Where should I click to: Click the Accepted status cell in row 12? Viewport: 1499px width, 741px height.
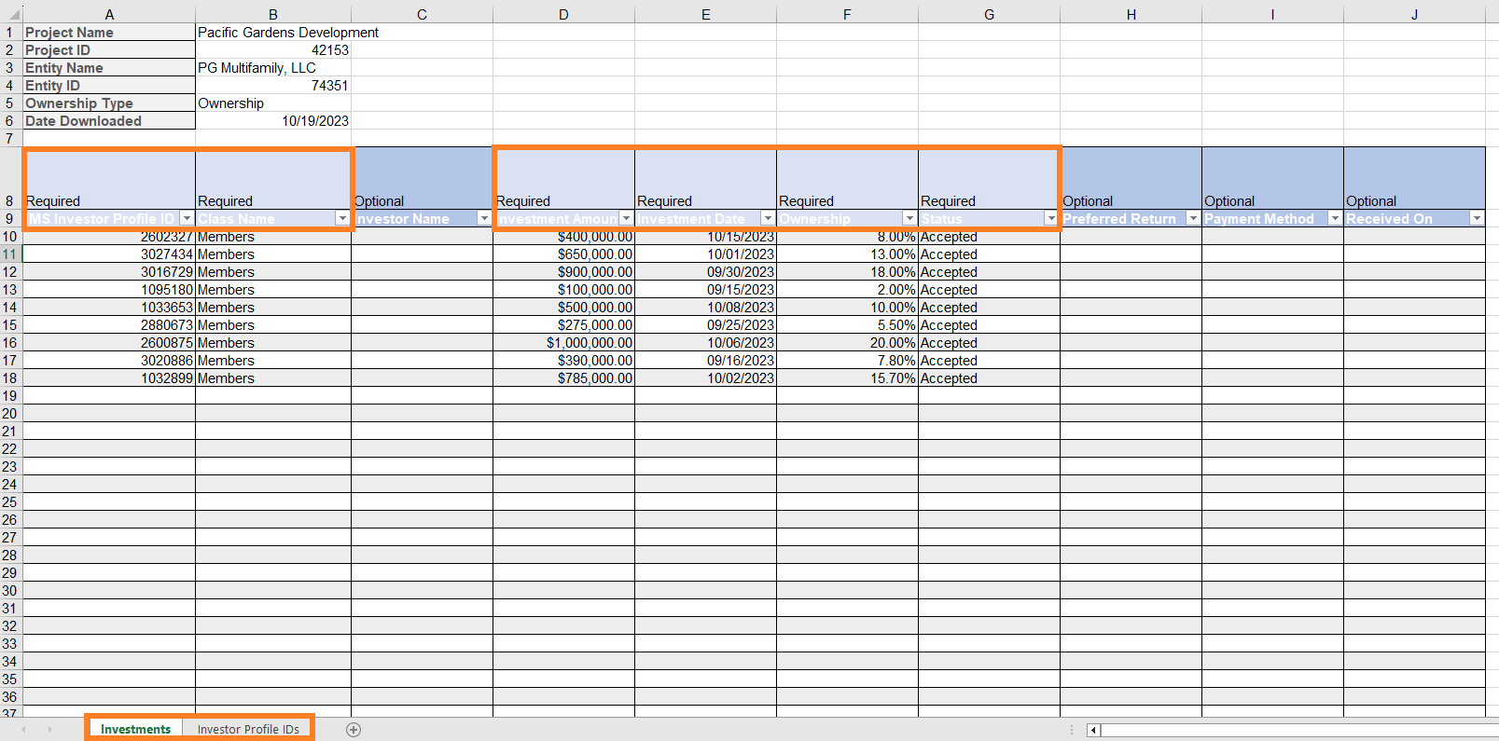(x=989, y=272)
